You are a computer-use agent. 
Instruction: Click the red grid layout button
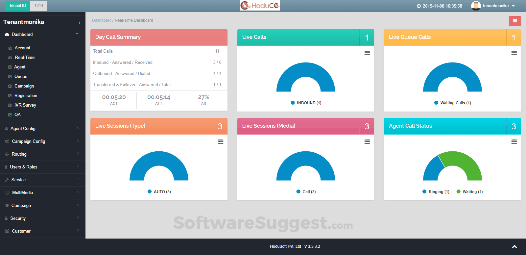coord(515,21)
